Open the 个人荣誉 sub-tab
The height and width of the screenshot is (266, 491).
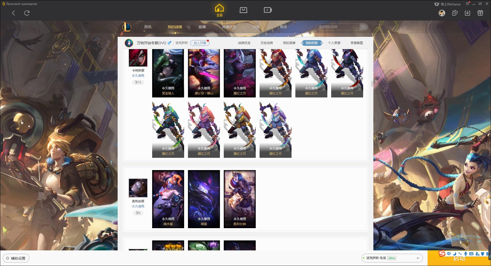pyautogui.click(x=334, y=43)
